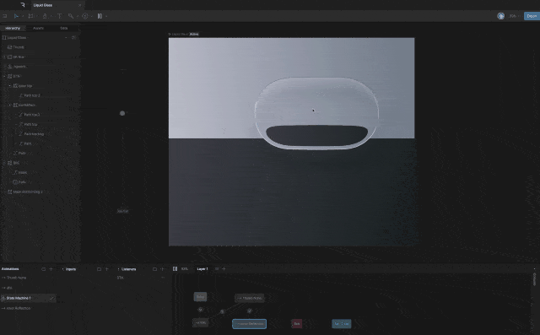Expand the BTN group in hierarchy
Screen dimensions: 540x335
click(x=4, y=76)
